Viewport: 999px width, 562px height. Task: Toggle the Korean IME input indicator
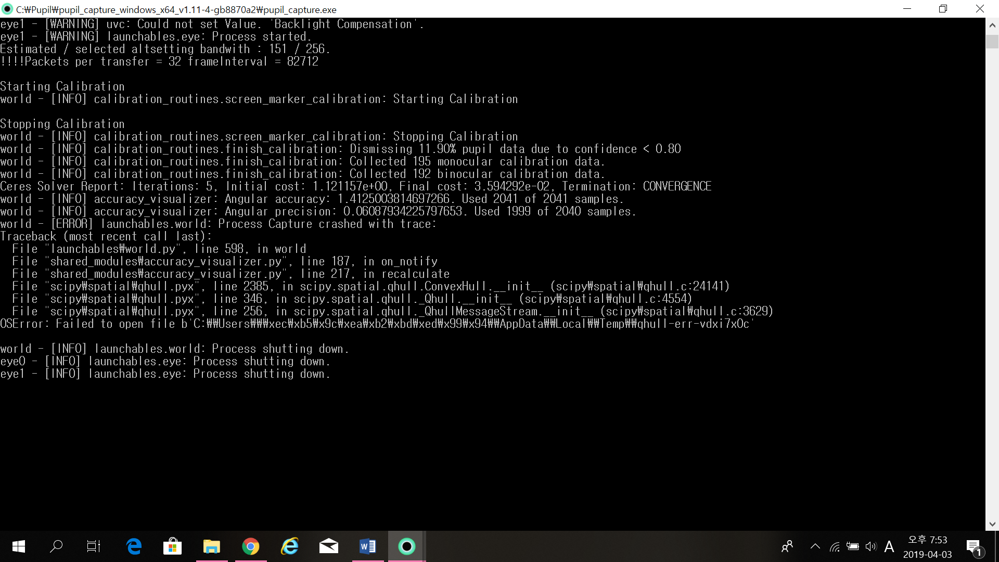[890, 546]
